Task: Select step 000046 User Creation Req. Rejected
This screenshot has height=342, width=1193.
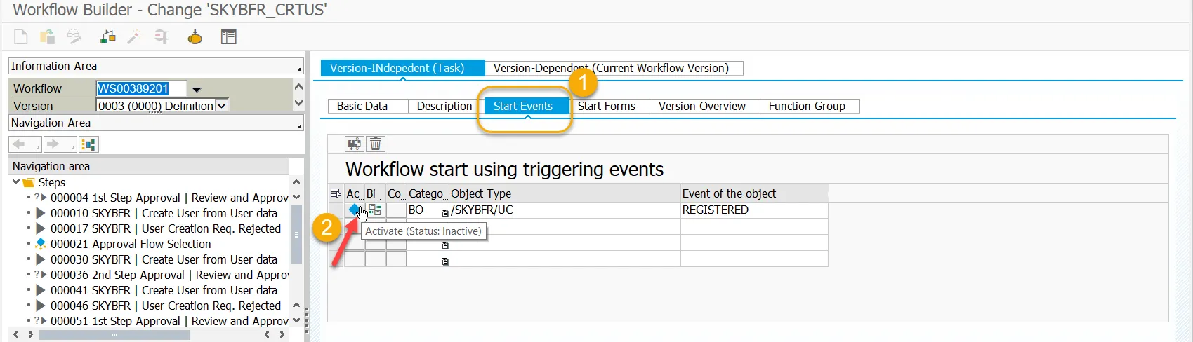Action: 166,306
